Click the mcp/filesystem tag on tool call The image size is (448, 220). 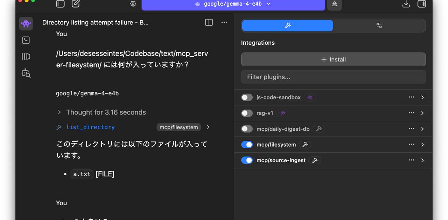pyautogui.click(x=179, y=127)
